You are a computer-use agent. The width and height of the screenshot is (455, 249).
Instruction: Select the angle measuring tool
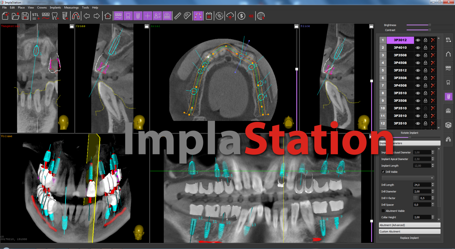coord(187,16)
